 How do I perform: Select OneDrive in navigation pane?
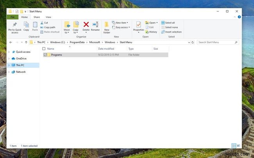click(x=21, y=58)
